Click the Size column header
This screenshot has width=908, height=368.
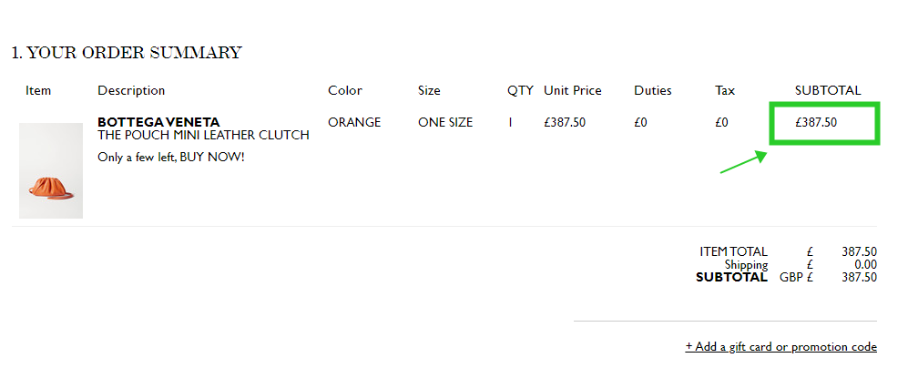pos(429,90)
